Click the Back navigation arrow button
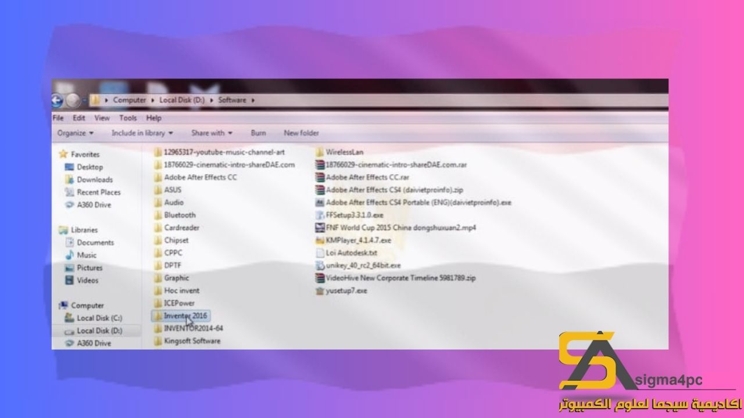 [x=57, y=100]
